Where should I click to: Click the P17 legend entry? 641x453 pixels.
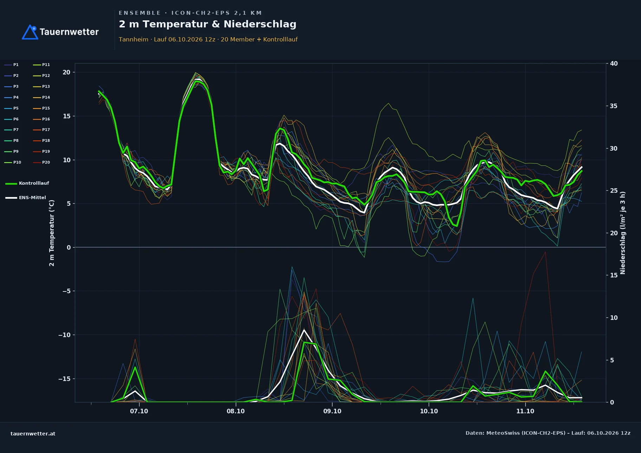(x=41, y=130)
